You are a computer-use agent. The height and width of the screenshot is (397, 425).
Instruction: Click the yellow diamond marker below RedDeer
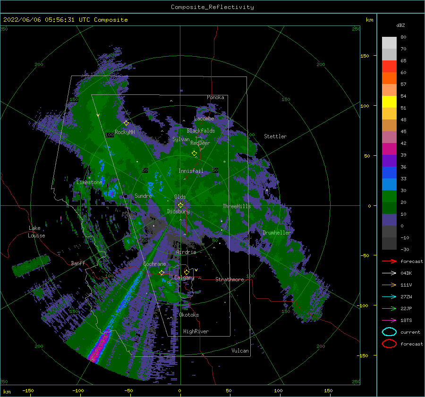(x=194, y=153)
